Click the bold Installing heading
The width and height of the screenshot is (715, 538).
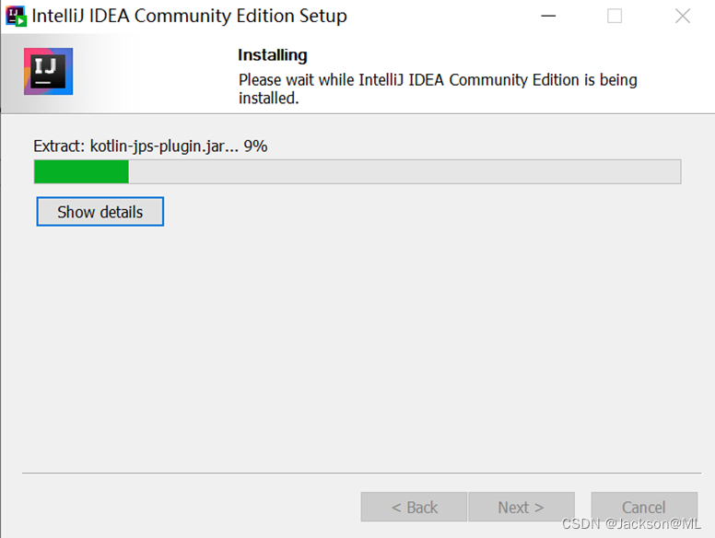point(273,55)
